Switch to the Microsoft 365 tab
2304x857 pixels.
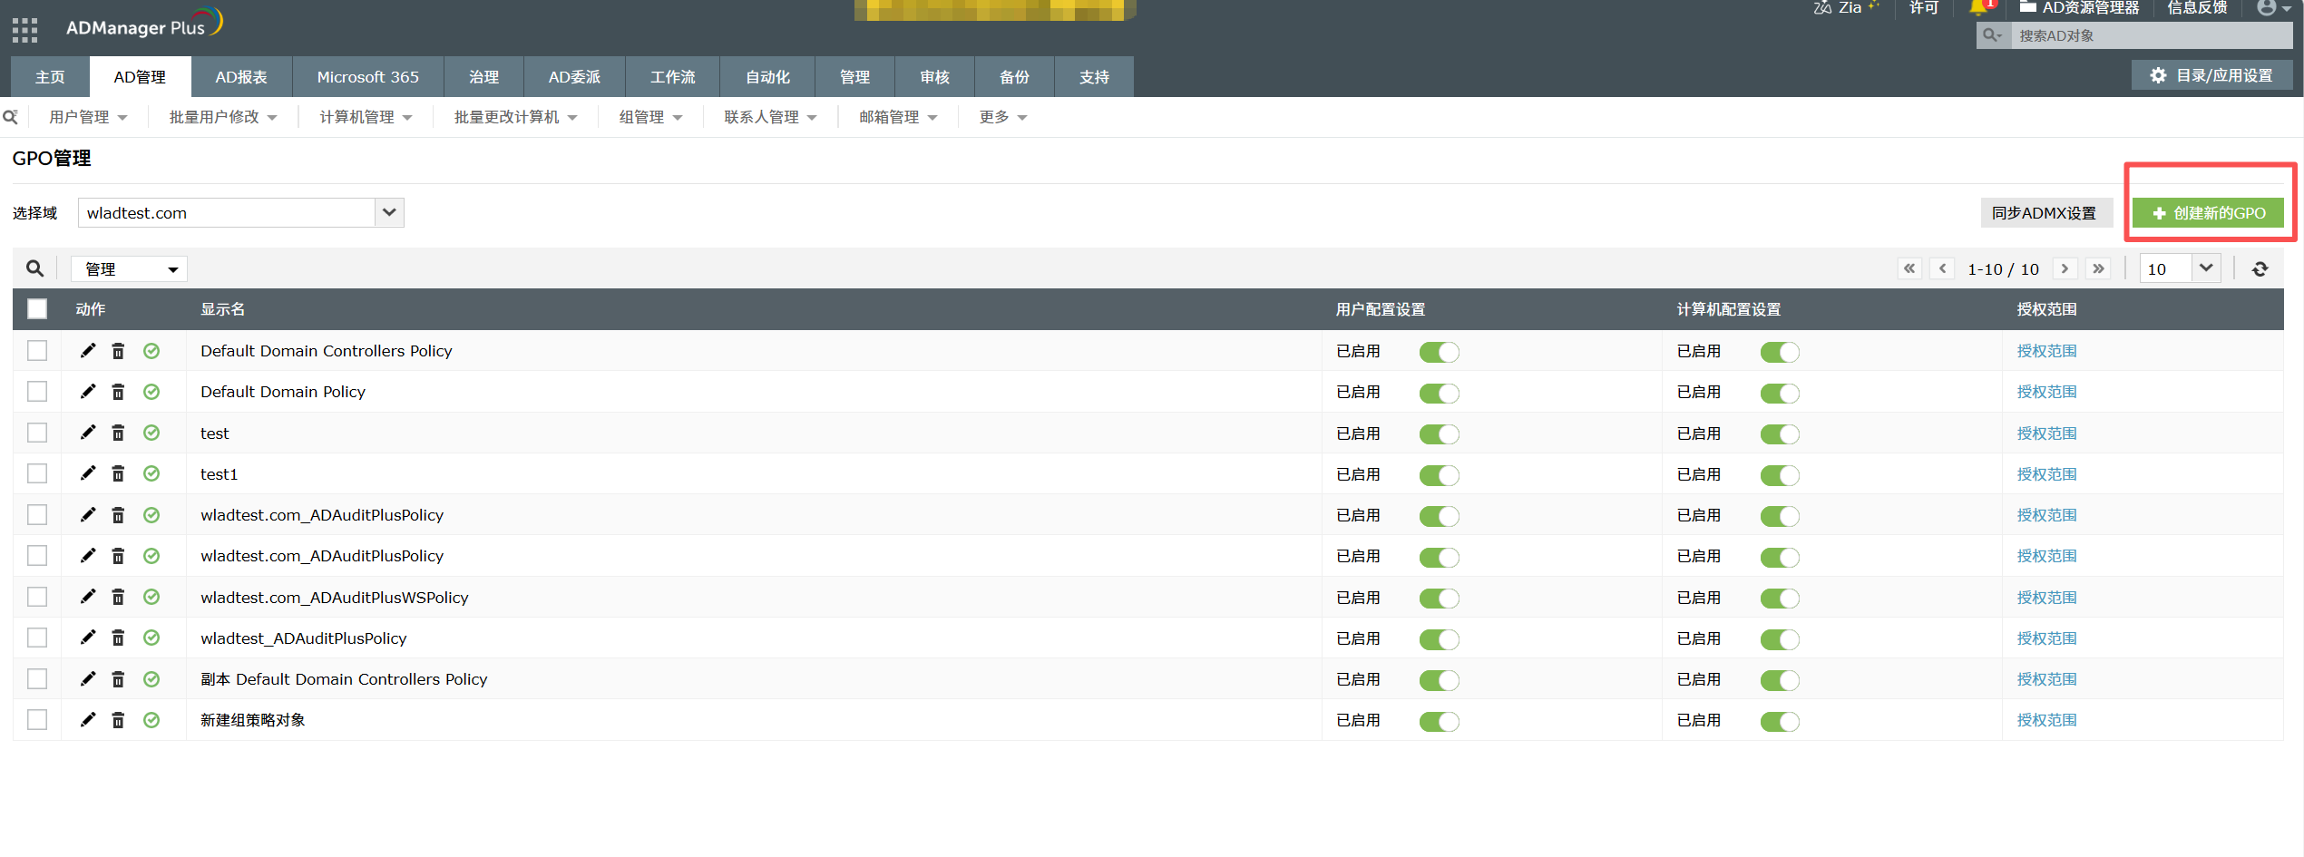[x=368, y=77]
